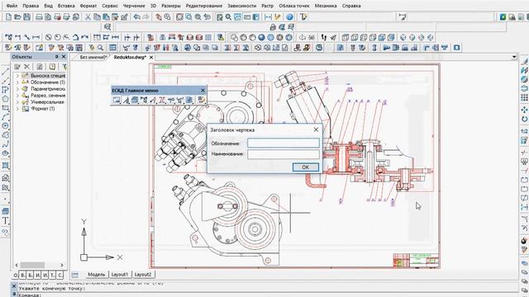Close the command line panel

(x=14, y=286)
